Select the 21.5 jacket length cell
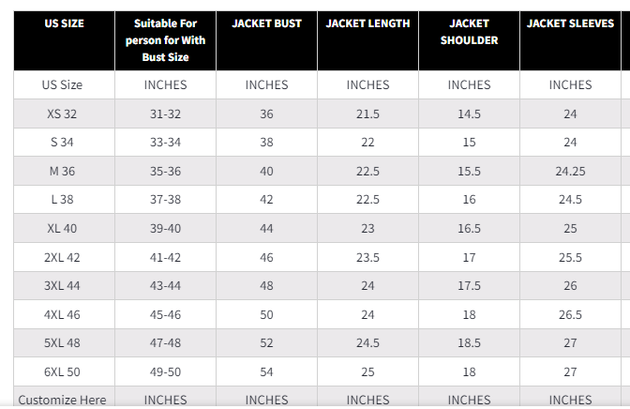This screenshot has height=409, width=630. tap(367, 114)
